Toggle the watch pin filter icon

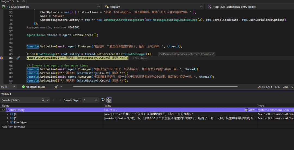pos(103,100)
